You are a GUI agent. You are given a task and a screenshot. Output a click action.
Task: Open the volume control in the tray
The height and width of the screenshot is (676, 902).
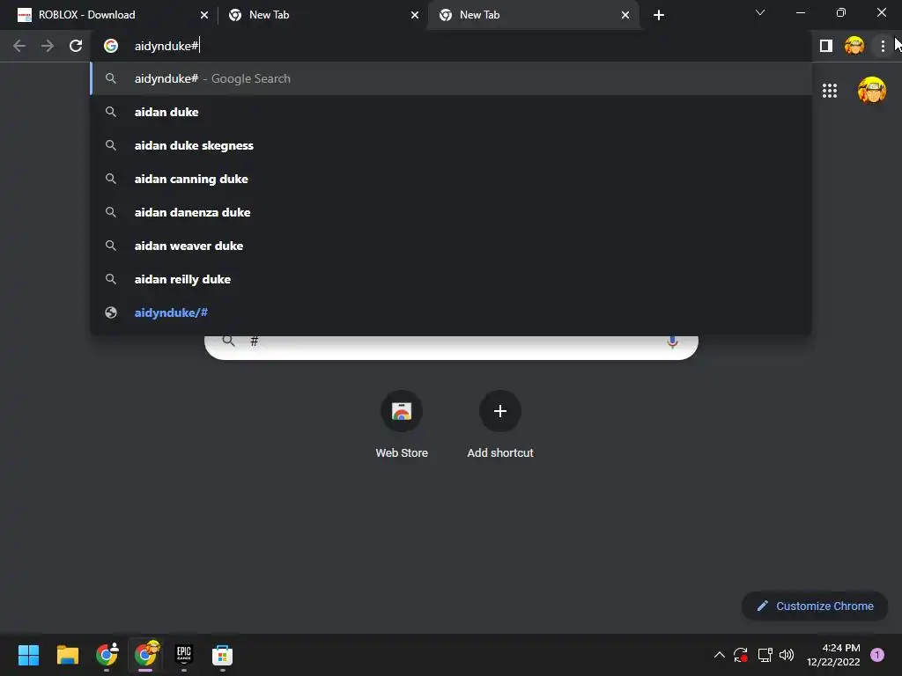tap(787, 655)
